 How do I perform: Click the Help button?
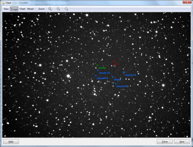pos(11,142)
